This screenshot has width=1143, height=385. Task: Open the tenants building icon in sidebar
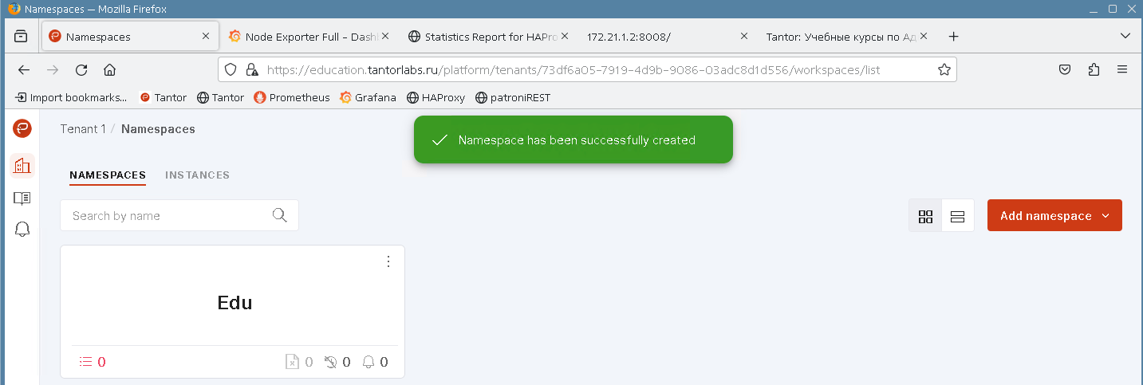pos(22,166)
